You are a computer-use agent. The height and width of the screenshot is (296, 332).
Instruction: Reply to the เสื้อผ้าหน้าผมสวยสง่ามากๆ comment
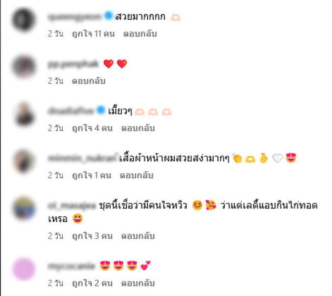click(137, 175)
